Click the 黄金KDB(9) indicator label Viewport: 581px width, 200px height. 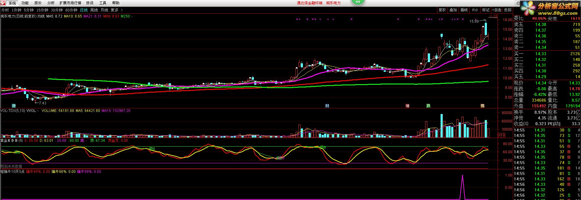click(11, 141)
